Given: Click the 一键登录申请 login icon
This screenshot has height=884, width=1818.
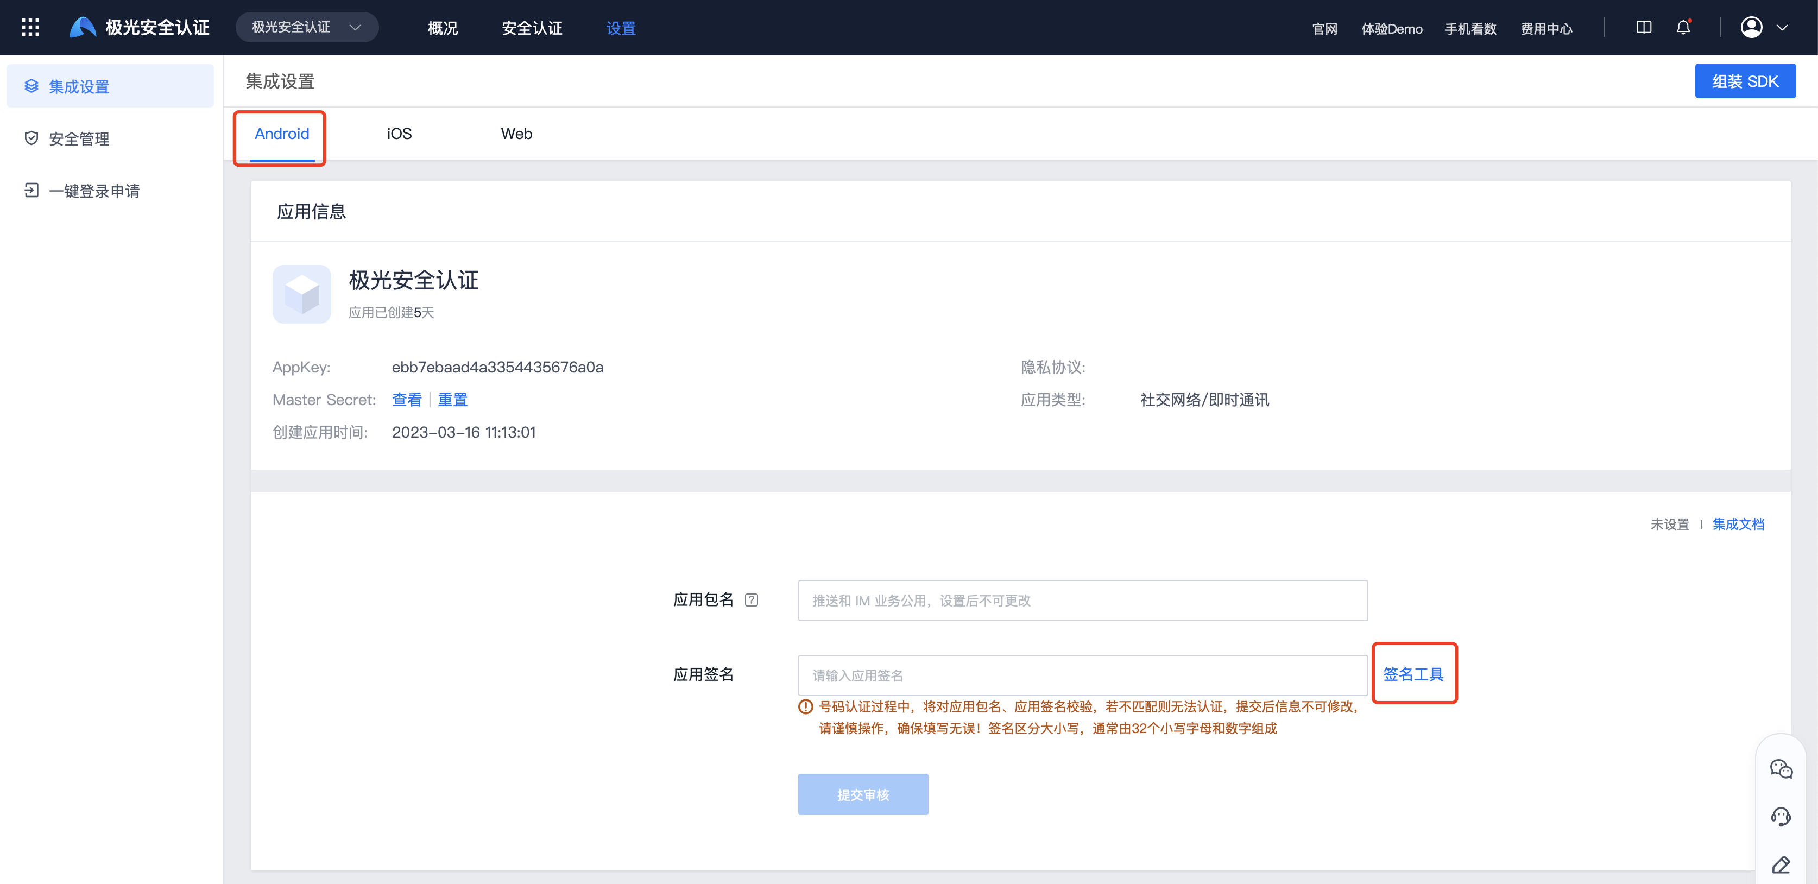Looking at the screenshot, I should coord(31,191).
